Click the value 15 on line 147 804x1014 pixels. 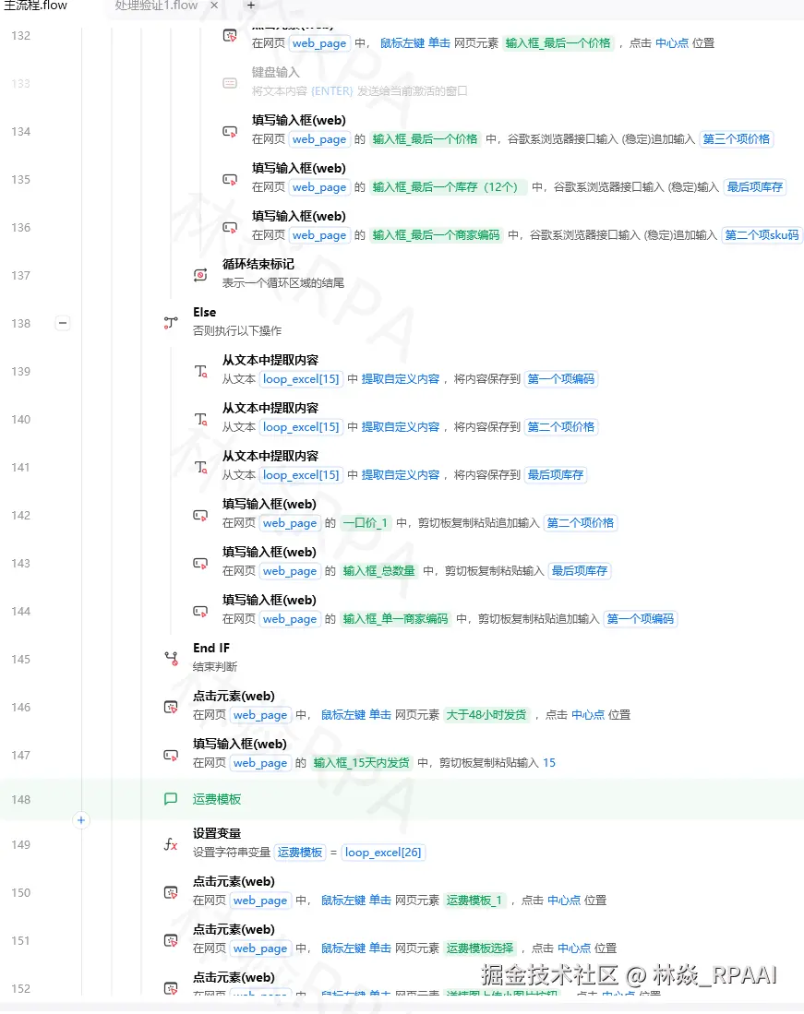tap(548, 762)
